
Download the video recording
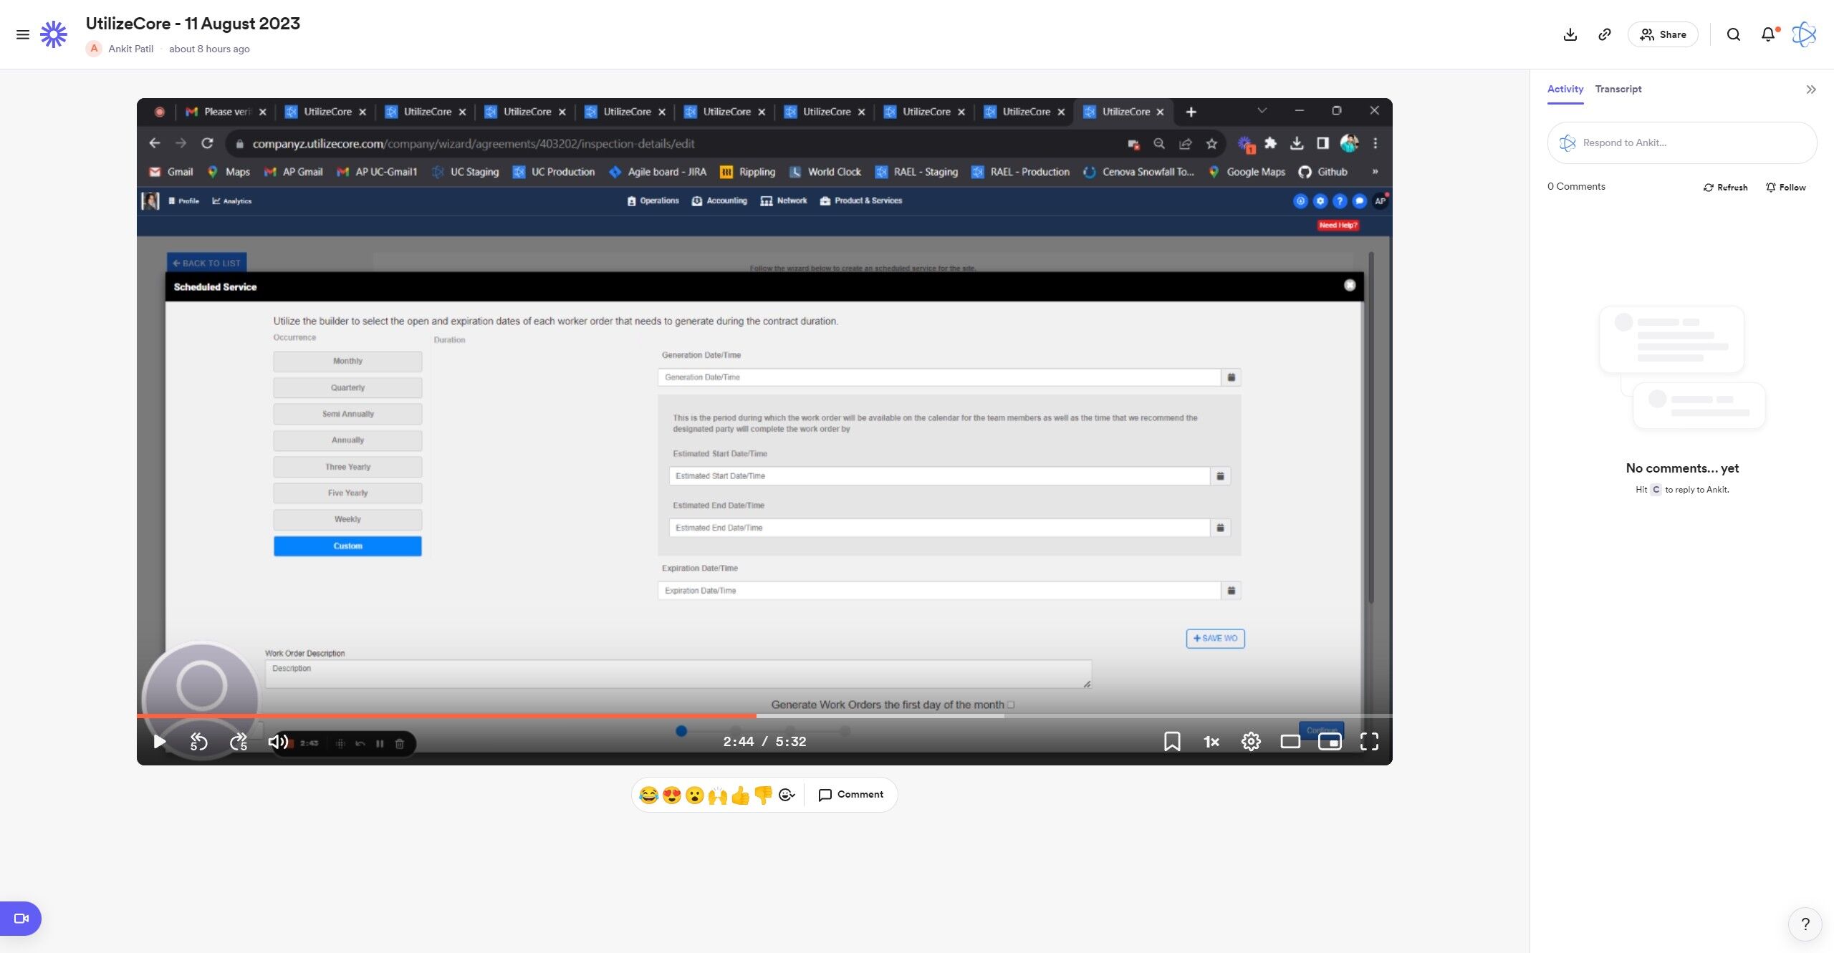(x=1570, y=34)
